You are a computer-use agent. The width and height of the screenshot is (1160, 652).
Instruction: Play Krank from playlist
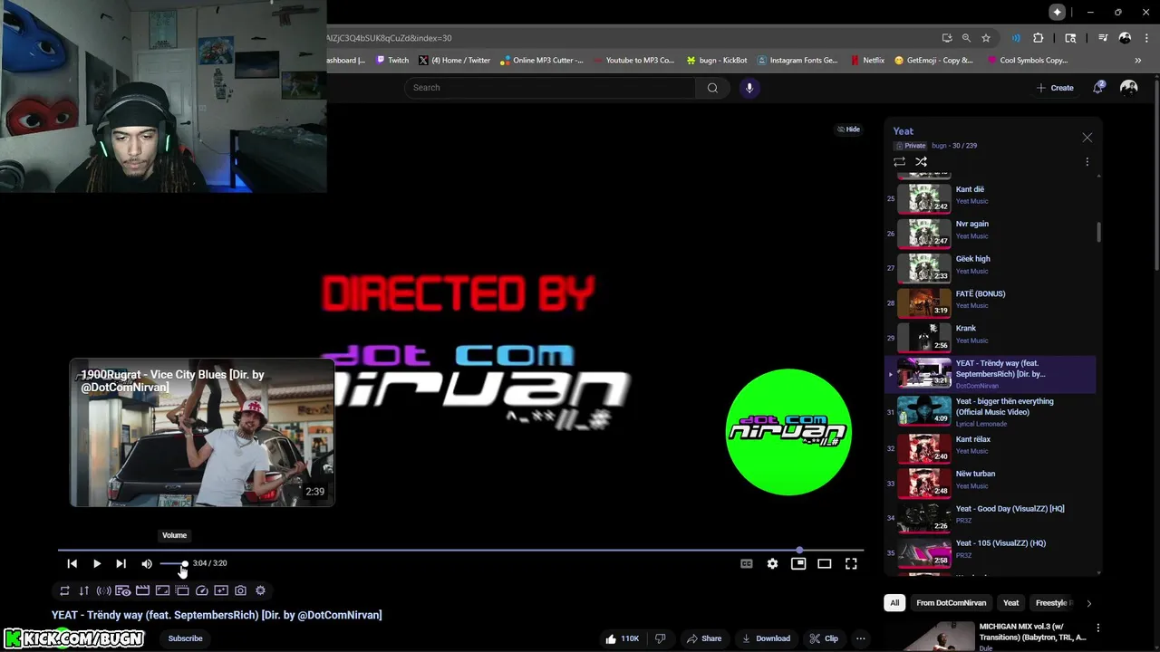991,337
